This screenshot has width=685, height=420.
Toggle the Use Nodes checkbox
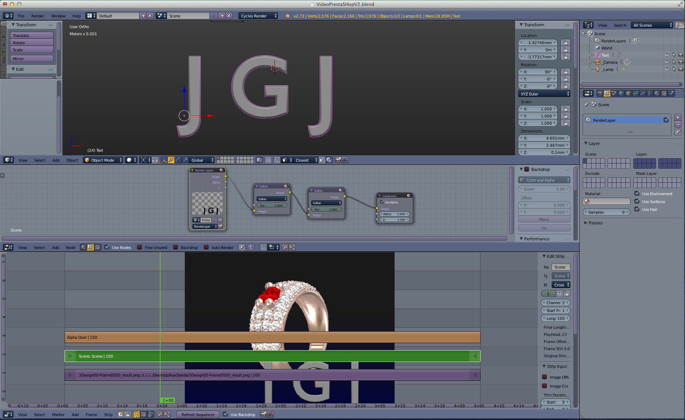[x=107, y=247]
